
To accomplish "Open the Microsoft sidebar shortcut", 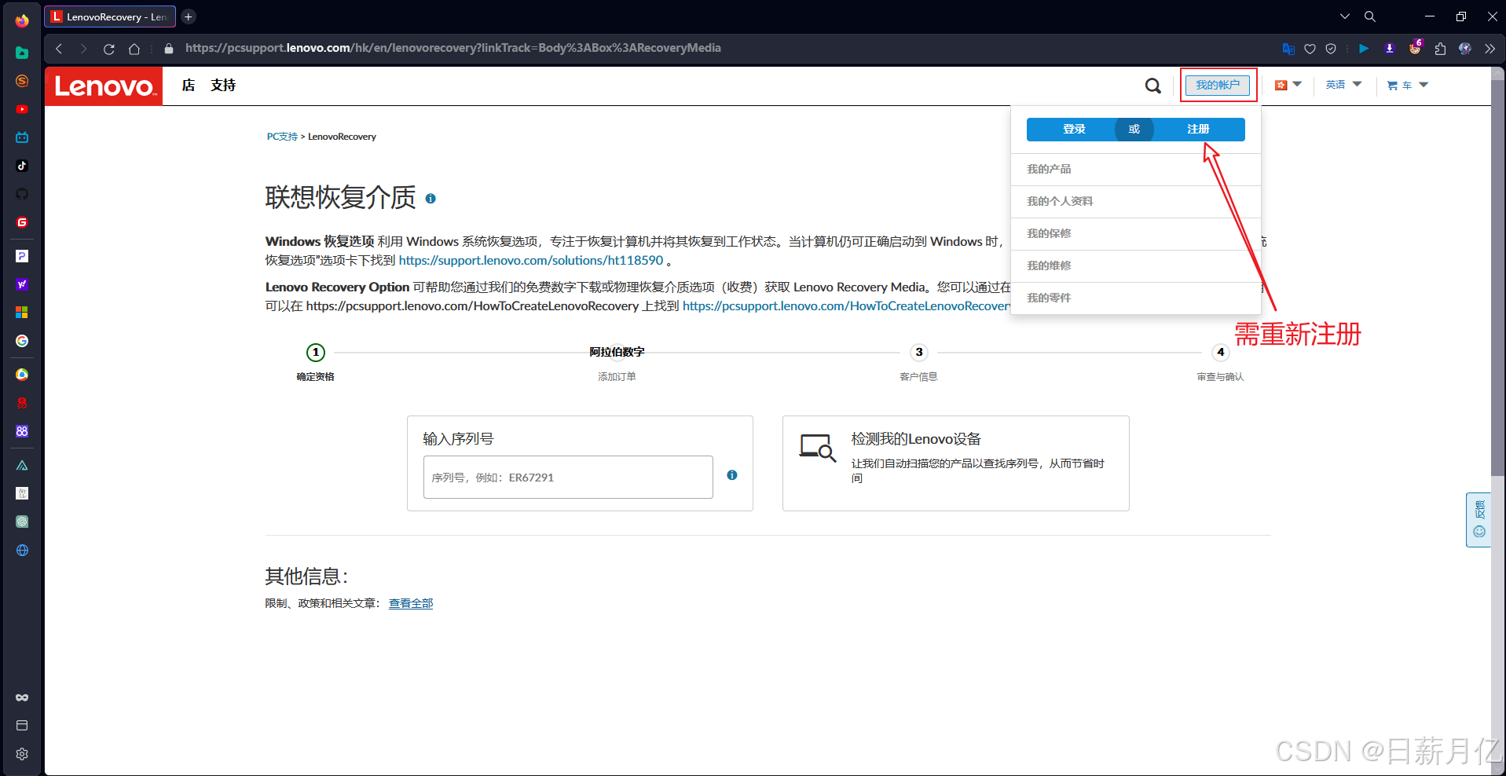I will (x=22, y=313).
